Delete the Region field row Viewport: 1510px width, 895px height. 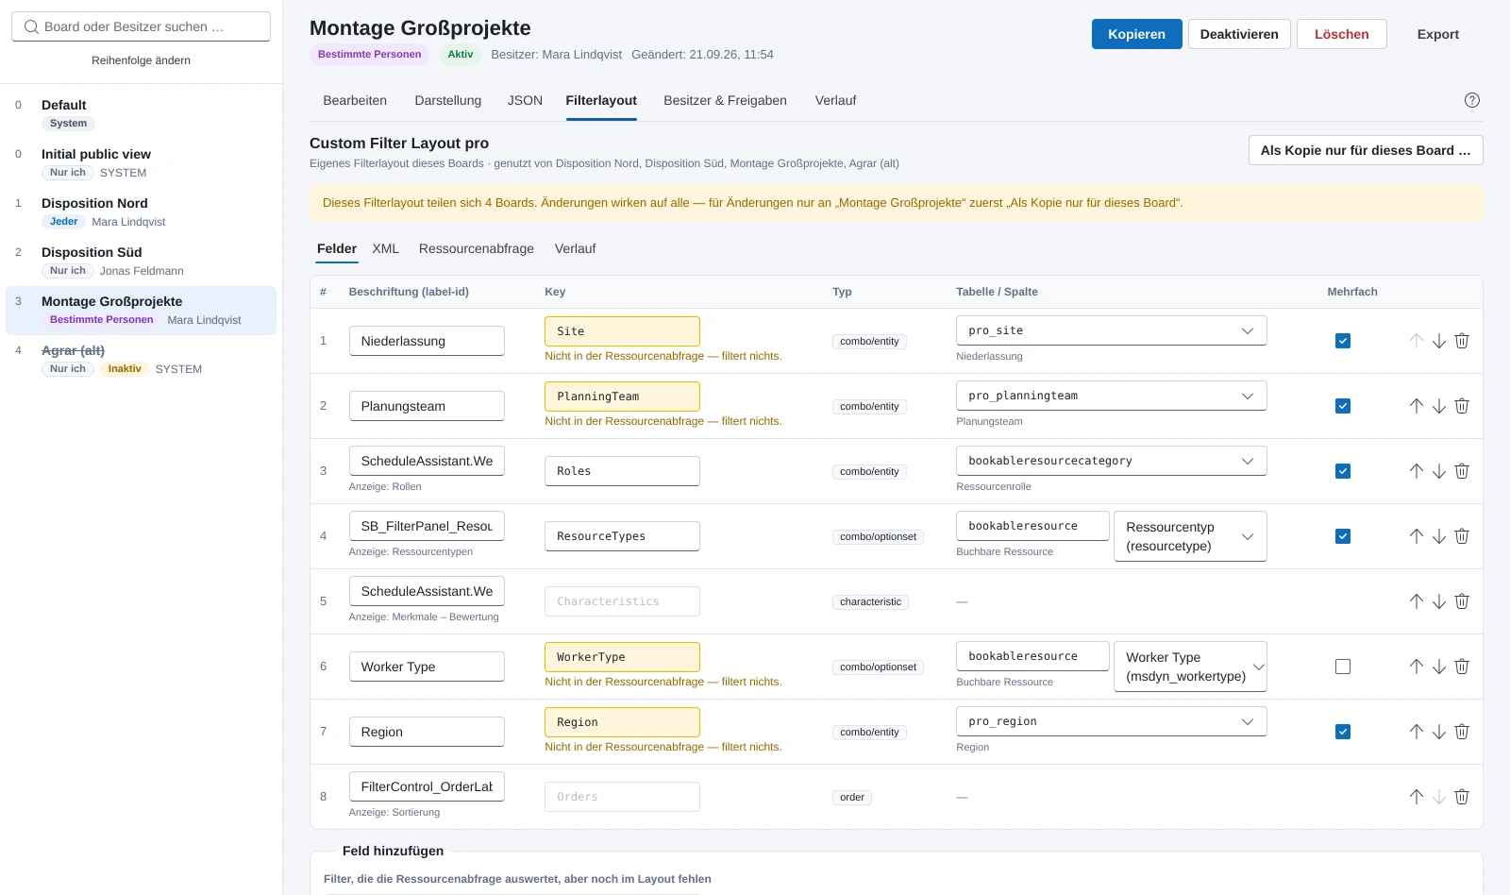coord(1461,732)
